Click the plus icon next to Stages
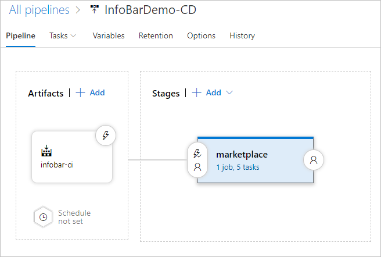 click(x=196, y=93)
